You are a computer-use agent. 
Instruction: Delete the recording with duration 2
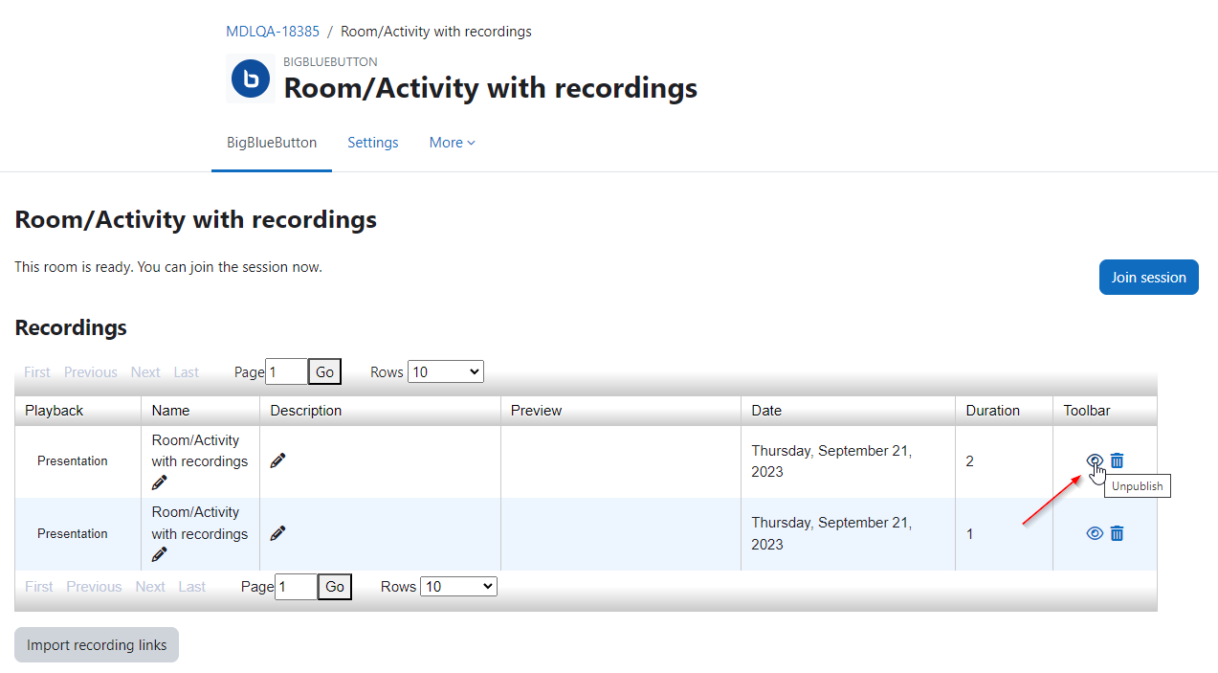click(x=1117, y=460)
